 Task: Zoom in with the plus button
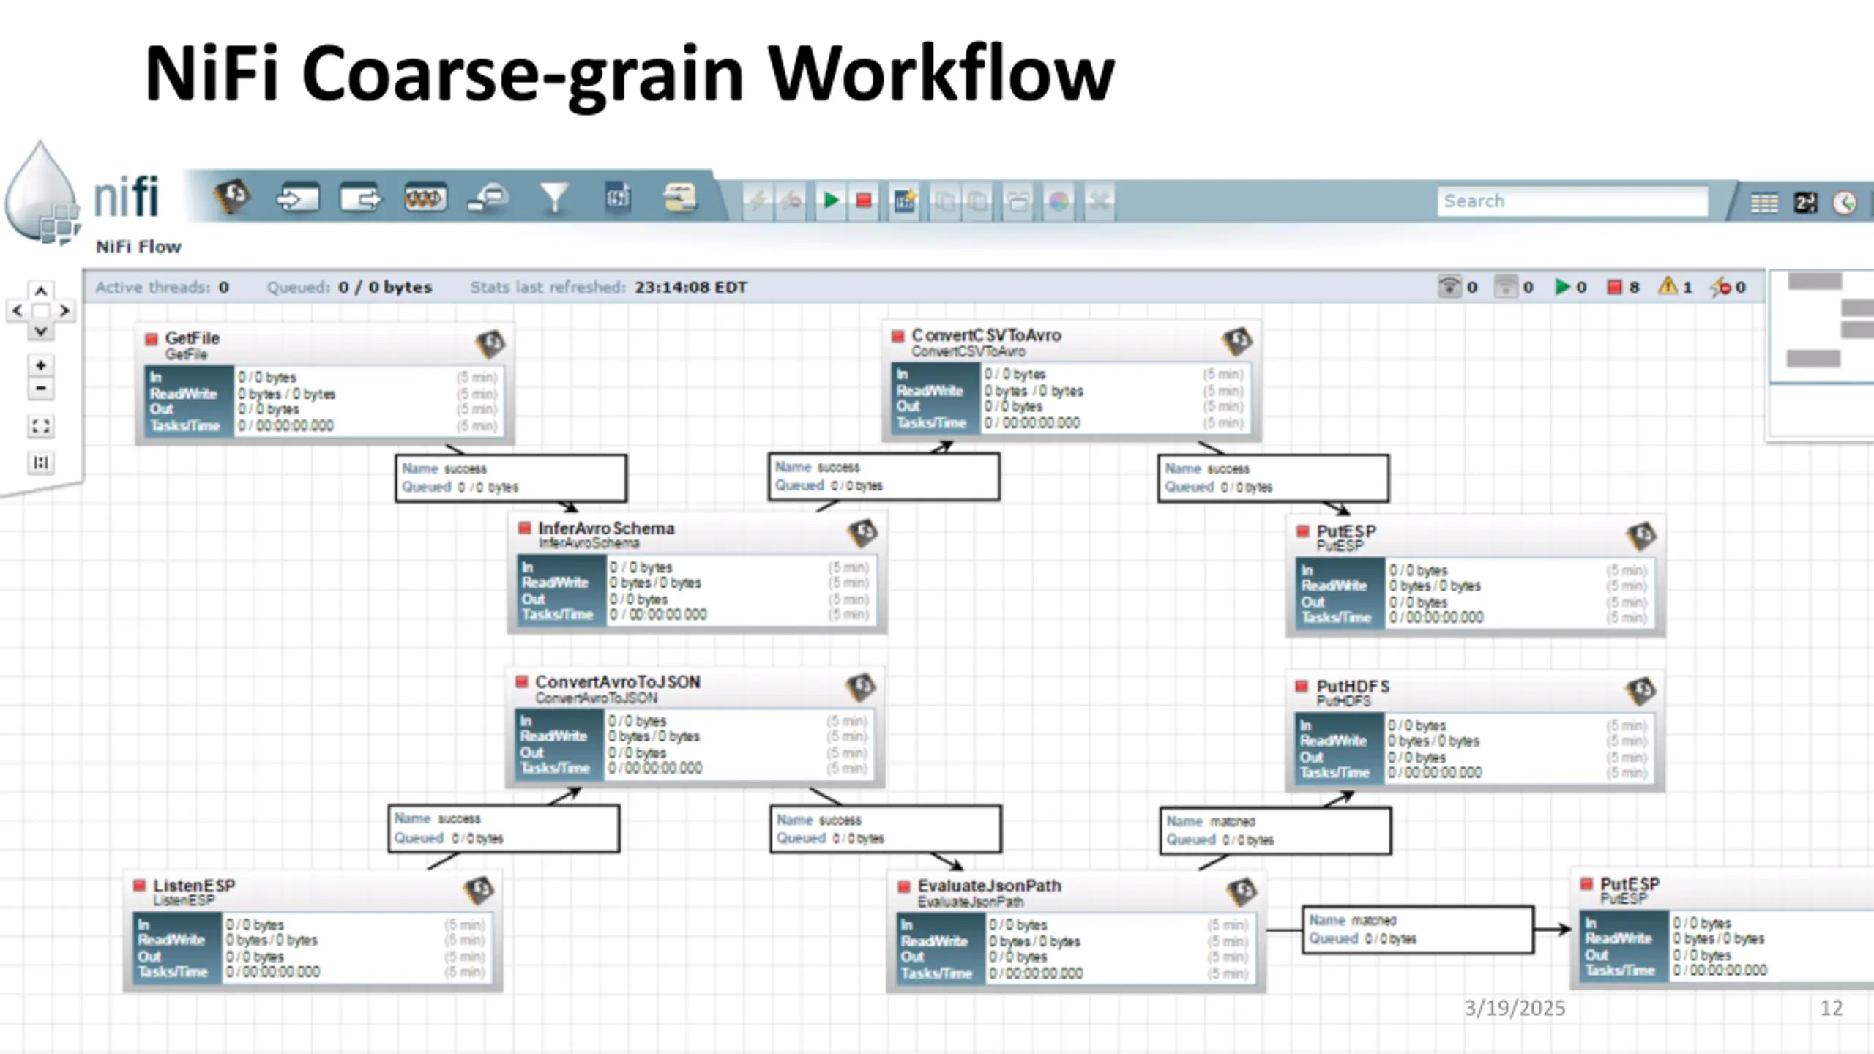click(41, 365)
